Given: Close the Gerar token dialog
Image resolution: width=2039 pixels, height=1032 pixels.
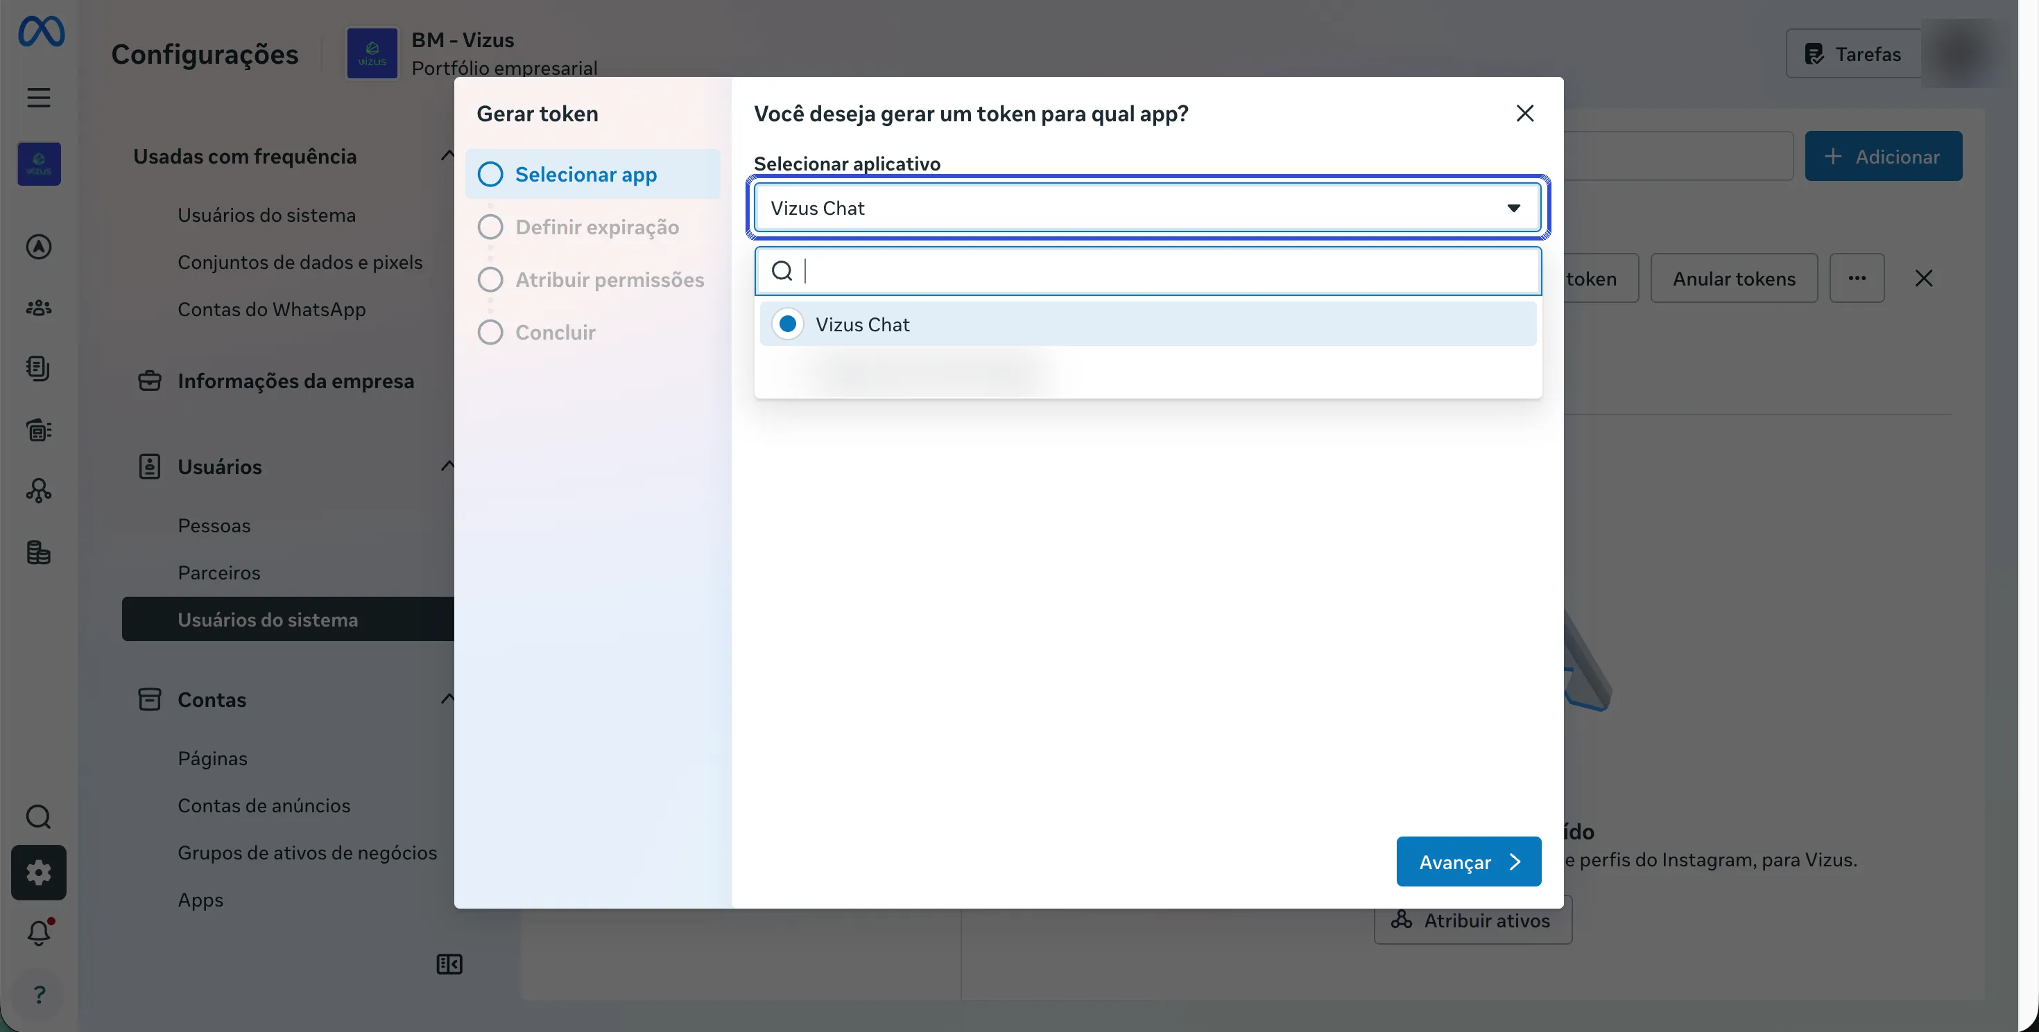Looking at the screenshot, I should (x=1524, y=113).
